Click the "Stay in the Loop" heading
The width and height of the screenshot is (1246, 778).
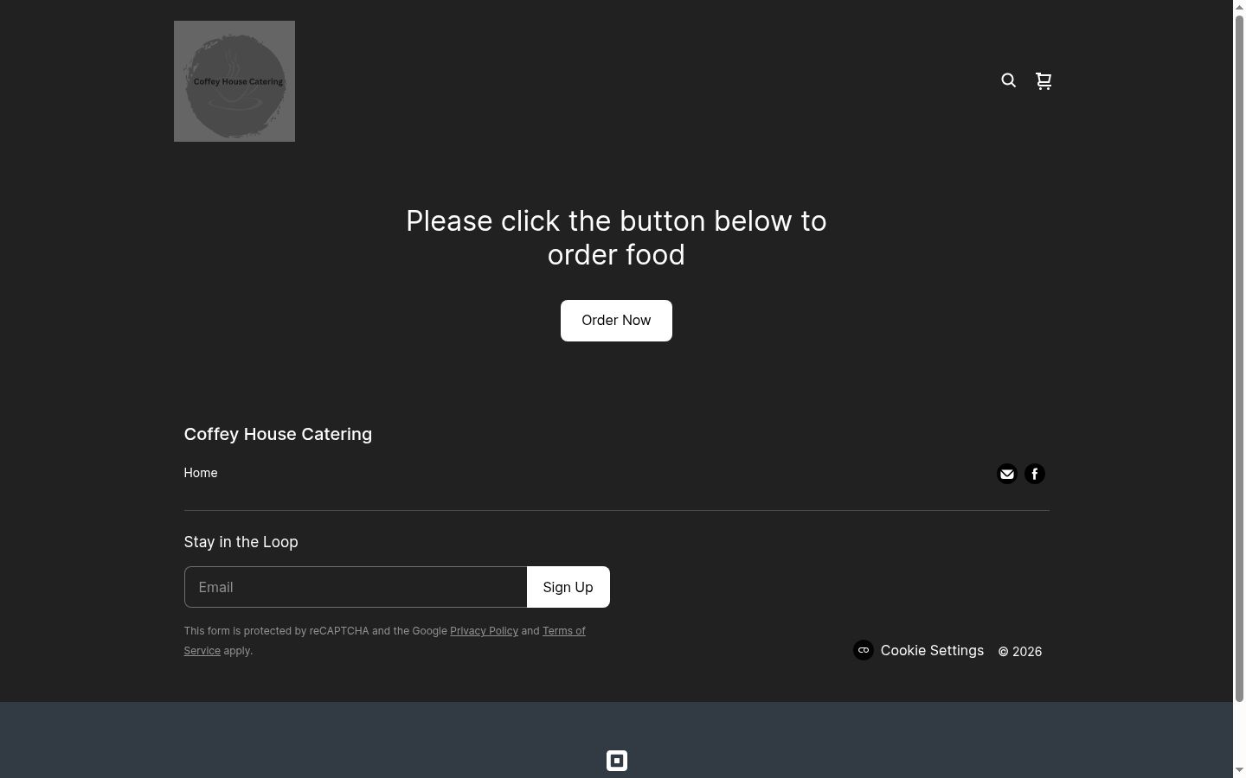pyautogui.click(x=241, y=542)
